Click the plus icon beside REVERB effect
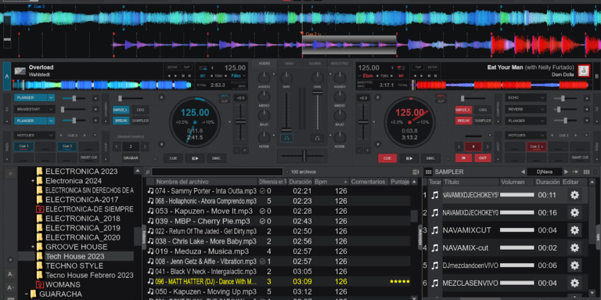This screenshot has width=601, height=300. pyautogui.click(x=586, y=110)
